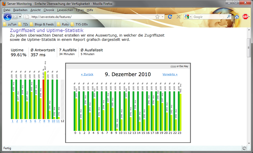253x153 pixels.
Task: Click into the address bar URL field
Action: pyautogui.click(x=91, y=17)
